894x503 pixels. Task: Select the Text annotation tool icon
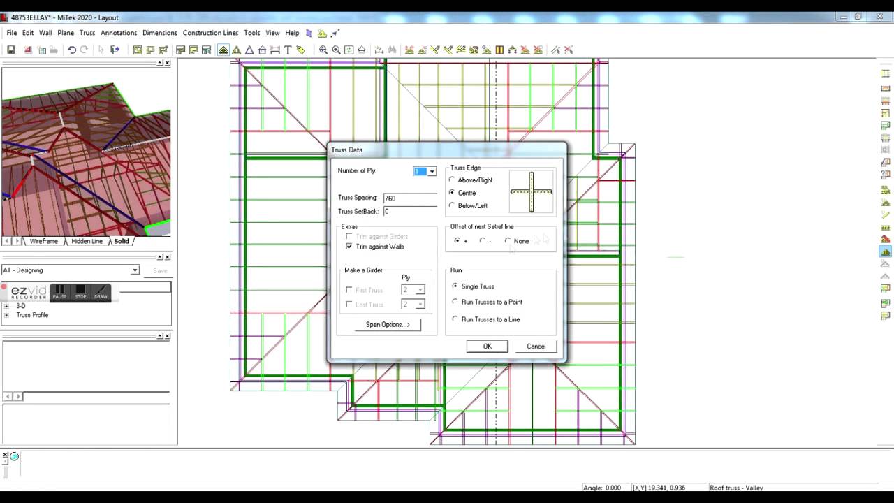point(288,50)
